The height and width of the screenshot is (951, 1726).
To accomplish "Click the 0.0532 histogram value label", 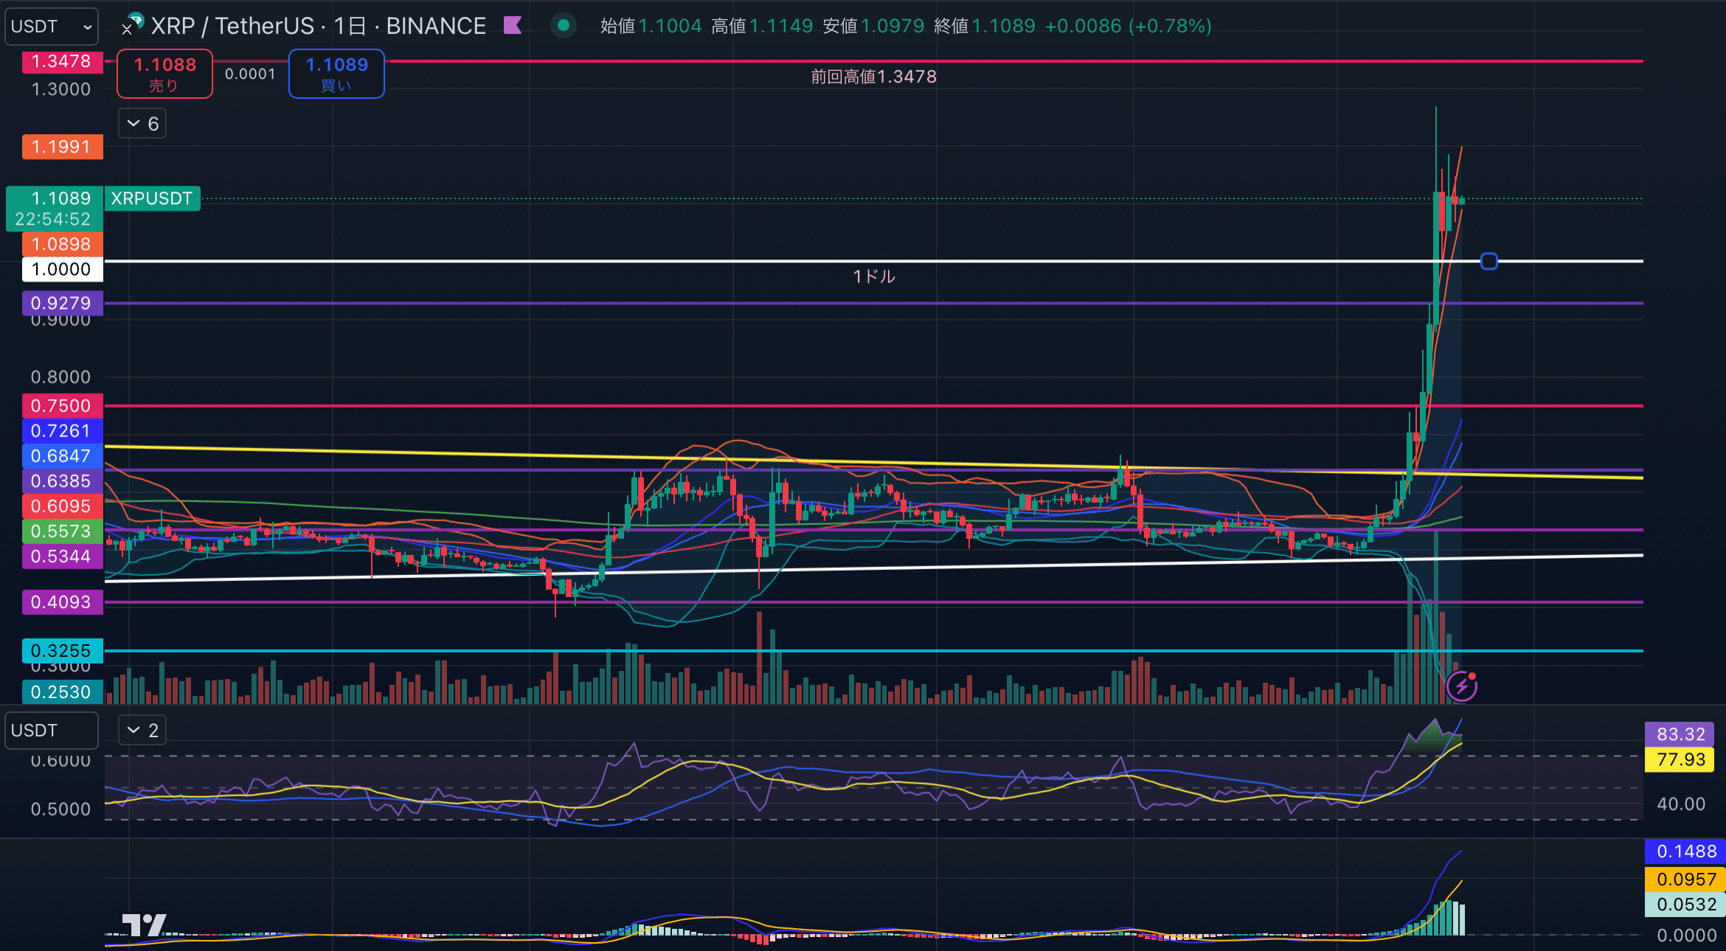I will pyautogui.click(x=1685, y=904).
